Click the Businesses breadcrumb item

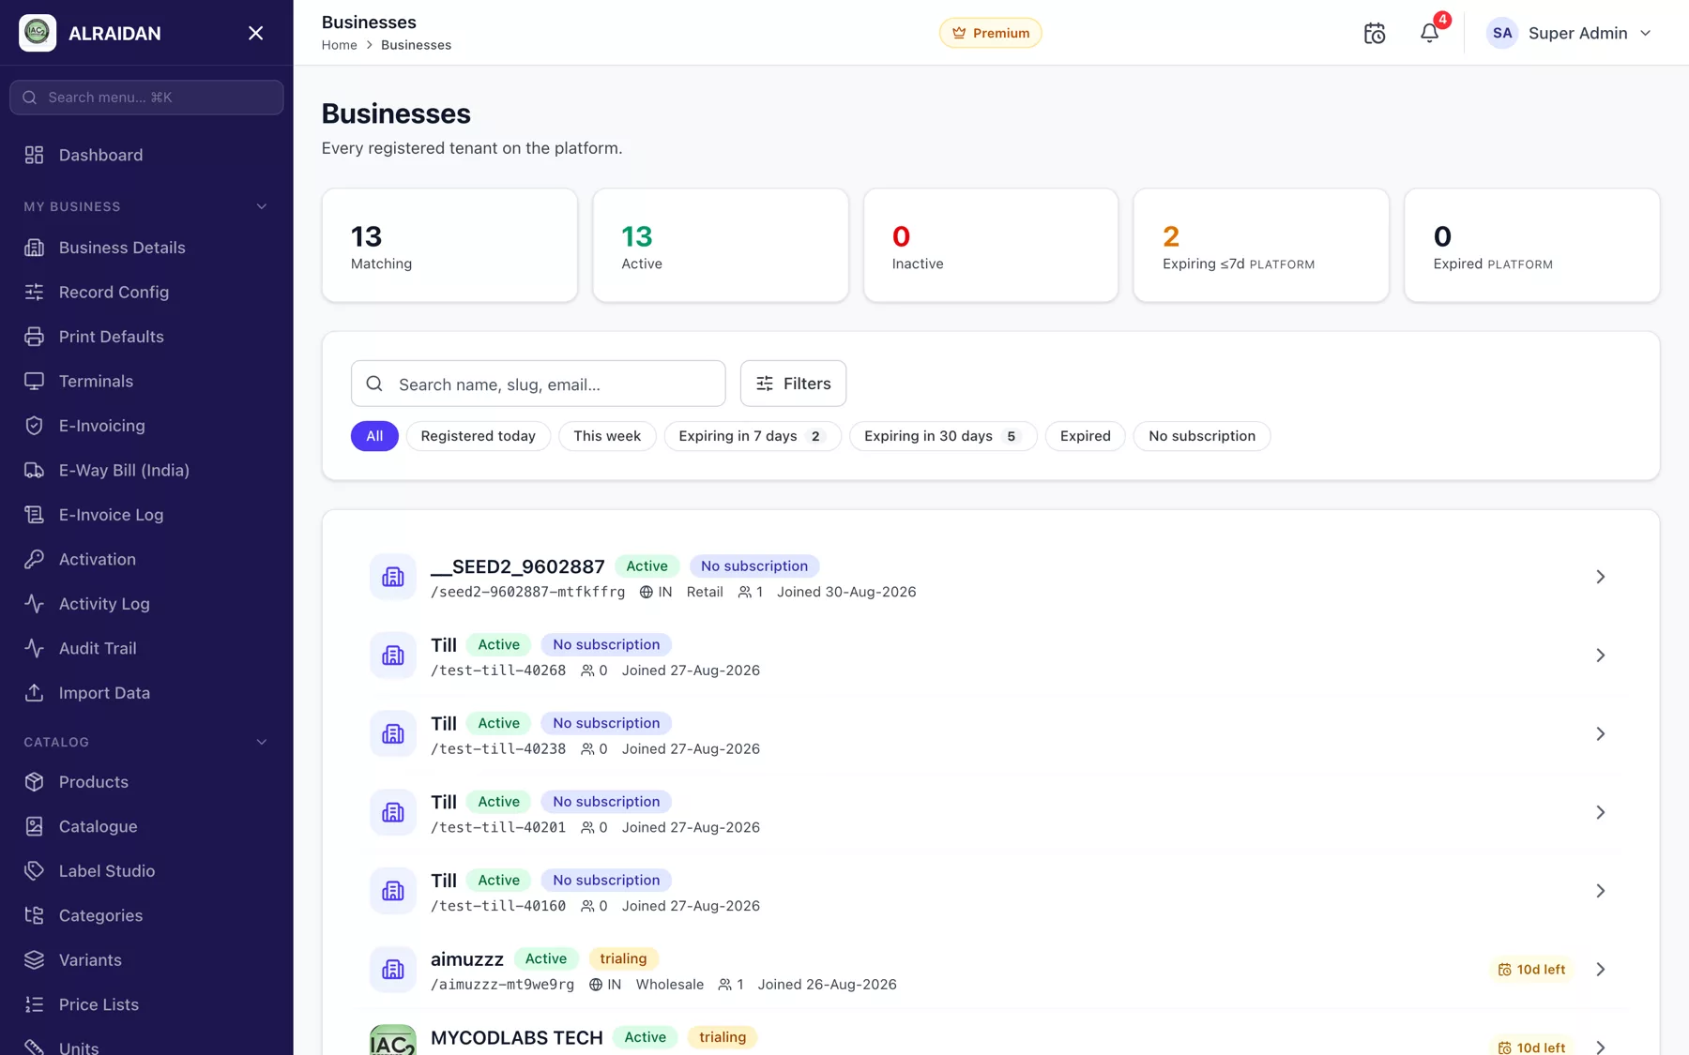click(416, 45)
